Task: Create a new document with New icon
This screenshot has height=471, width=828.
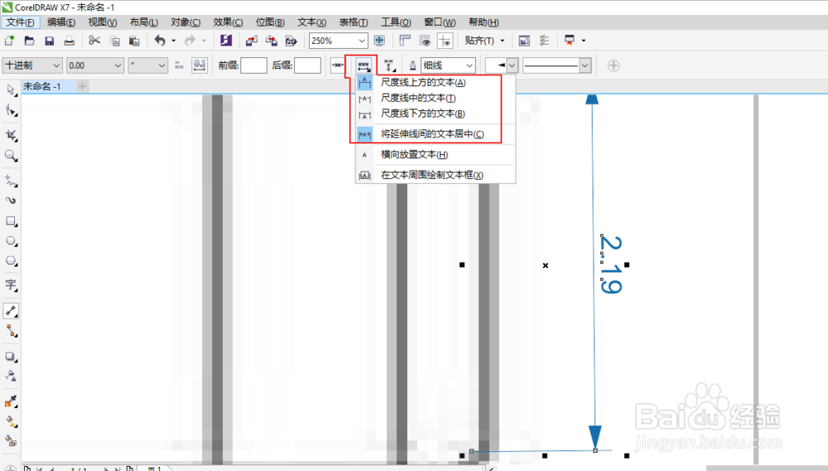Action: pos(9,41)
